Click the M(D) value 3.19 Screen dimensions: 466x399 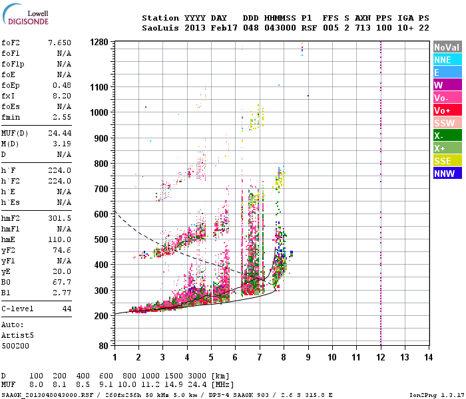click(x=62, y=144)
